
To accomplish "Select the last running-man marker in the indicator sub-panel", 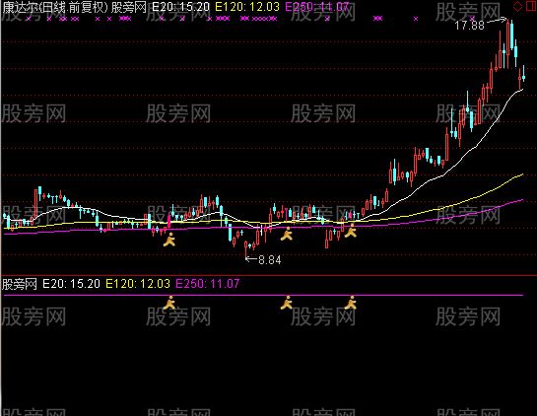I will 351,303.
